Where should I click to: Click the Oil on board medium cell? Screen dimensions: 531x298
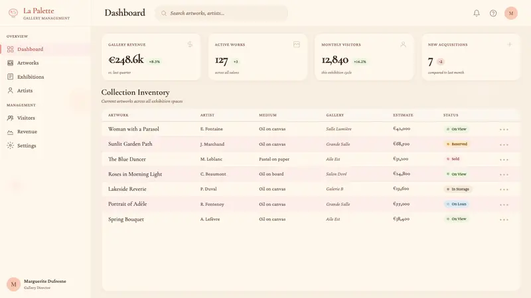271,174
